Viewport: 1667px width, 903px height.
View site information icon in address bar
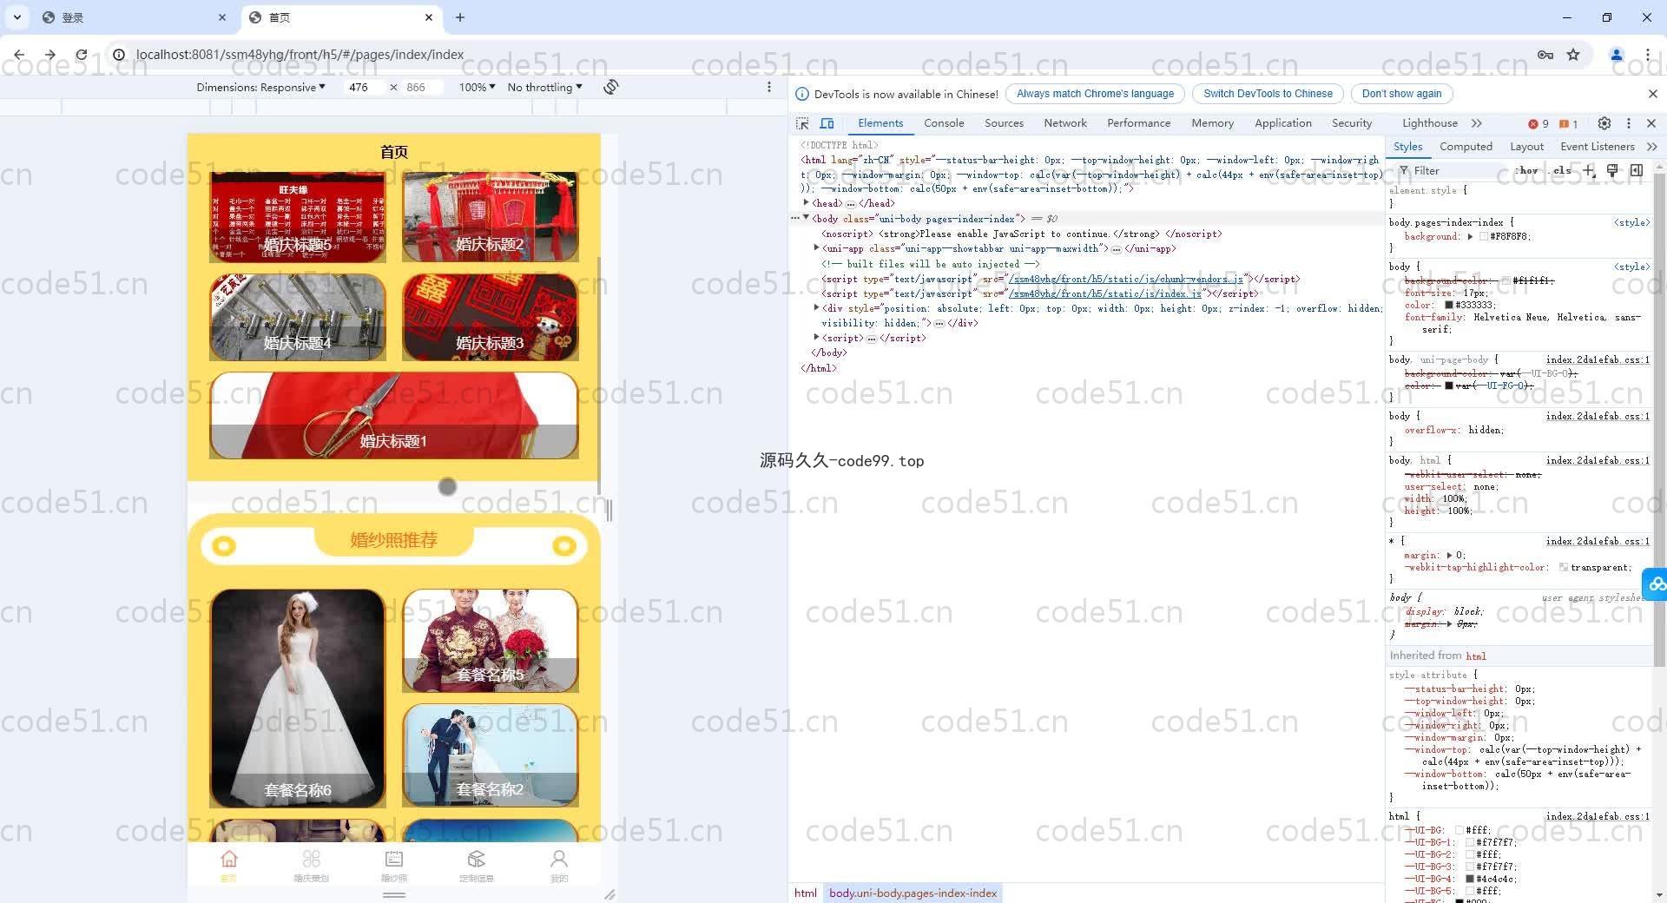[119, 55]
